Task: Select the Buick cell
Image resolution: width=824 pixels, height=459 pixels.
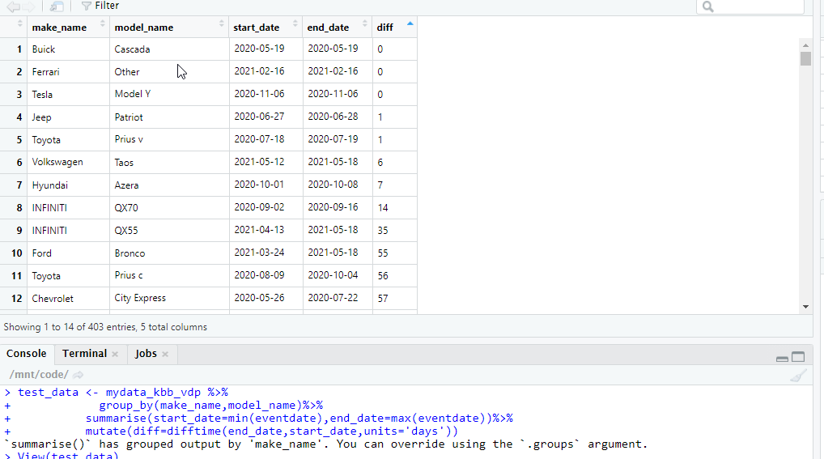Action: pyautogui.click(x=68, y=49)
